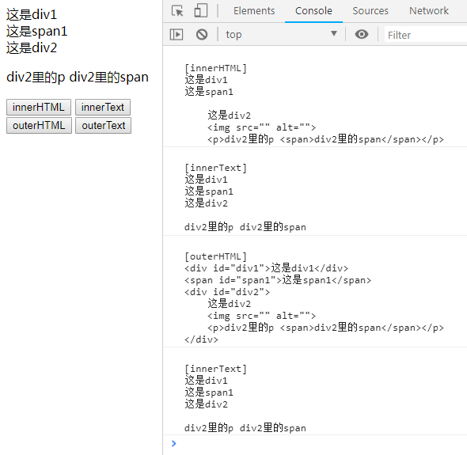Open the top JavaScript context dropdown
Viewport: 467px width, 455px height.
pos(281,35)
